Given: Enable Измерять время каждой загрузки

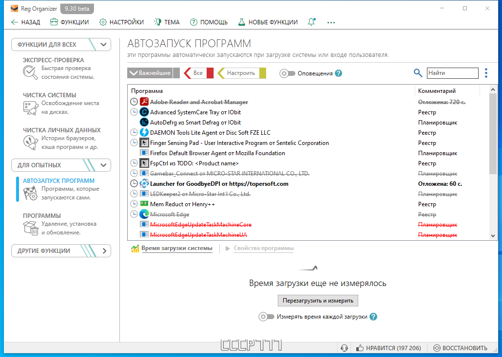Looking at the screenshot, I should (x=265, y=317).
